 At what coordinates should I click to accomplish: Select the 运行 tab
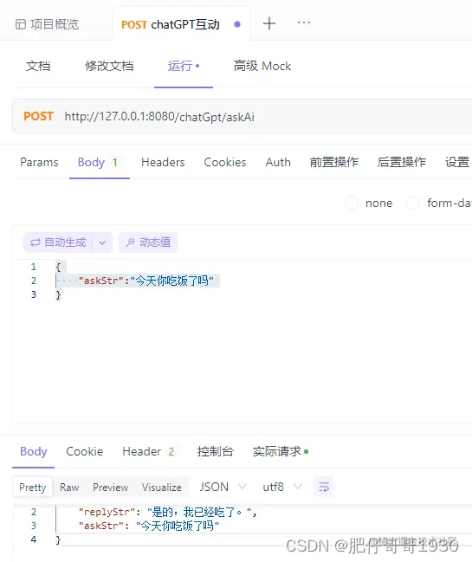point(184,66)
